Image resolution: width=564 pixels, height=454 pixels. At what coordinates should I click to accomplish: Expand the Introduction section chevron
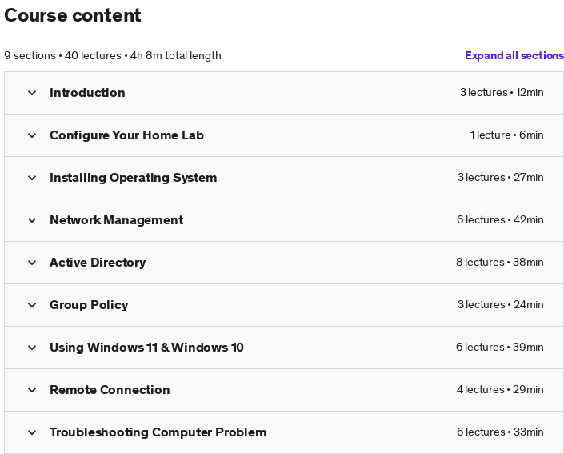32,93
